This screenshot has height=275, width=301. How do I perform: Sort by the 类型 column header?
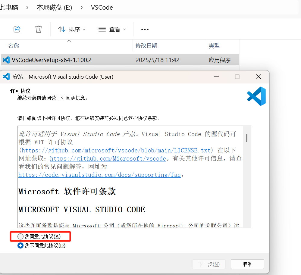point(214,46)
